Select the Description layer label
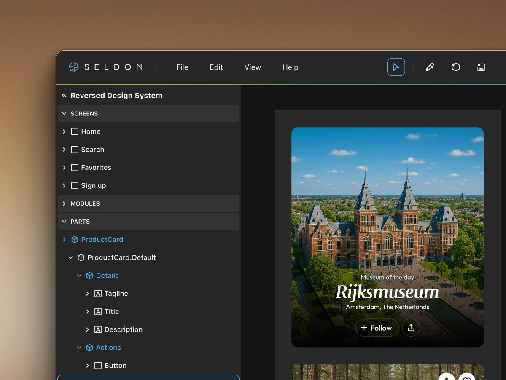The width and height of the screenshot is (506, 380). (124, 329)
